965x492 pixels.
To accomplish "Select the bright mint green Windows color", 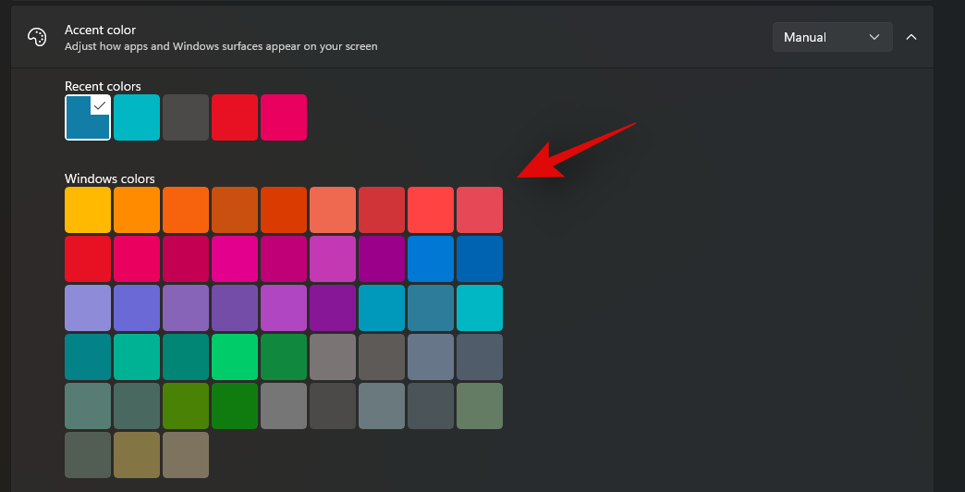I will click(x=235, y=357).
